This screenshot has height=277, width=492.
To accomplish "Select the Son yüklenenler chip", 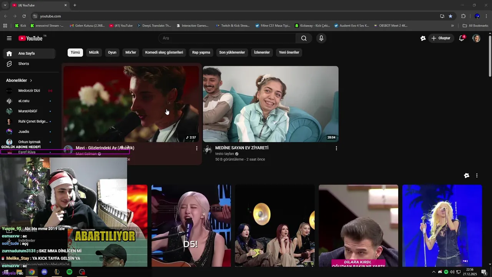I will (232, 52).
